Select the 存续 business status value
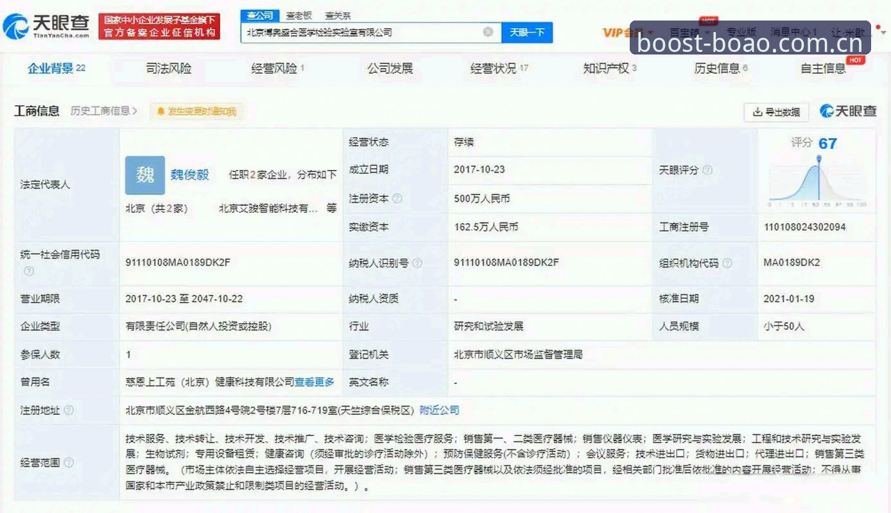The image size is (891, 513). [x=463, y=142]
